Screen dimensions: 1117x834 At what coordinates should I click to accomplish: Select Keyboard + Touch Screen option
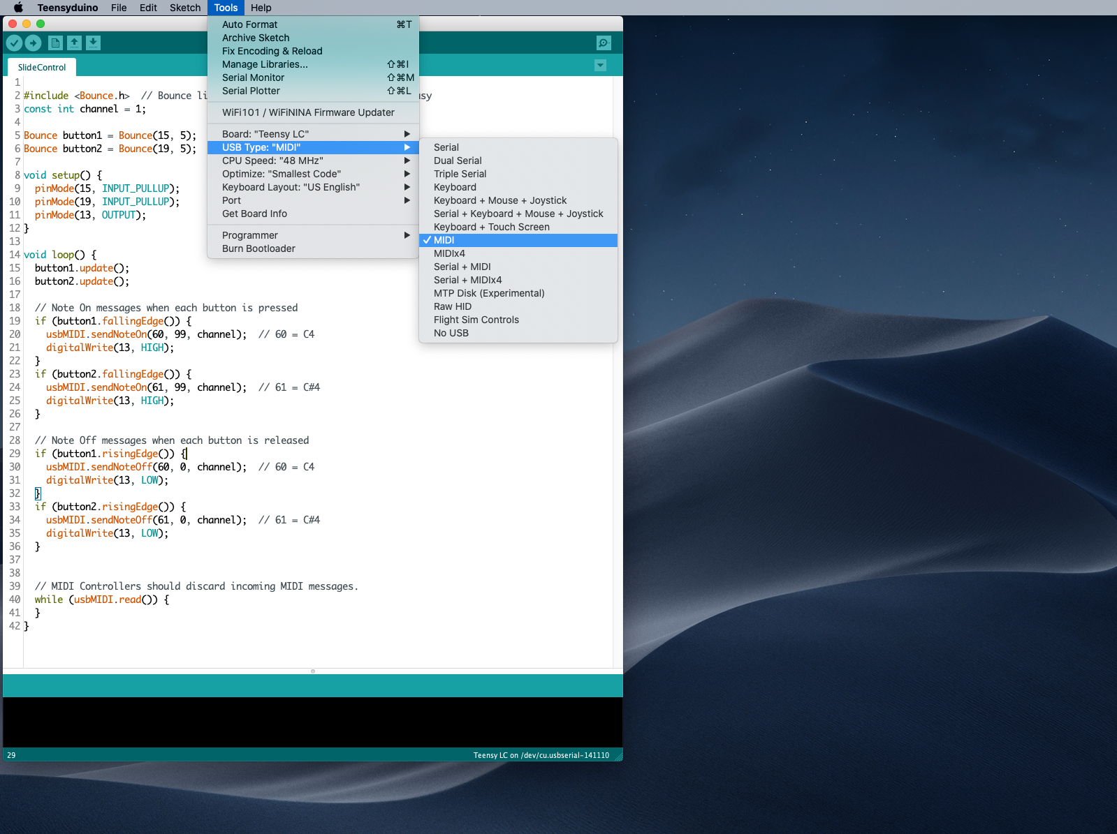518,227
